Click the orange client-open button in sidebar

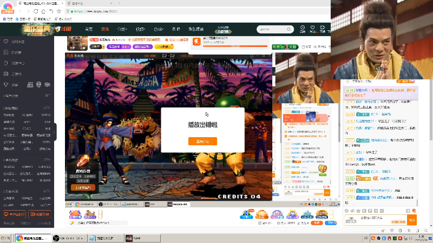click(x=15, y=214)
